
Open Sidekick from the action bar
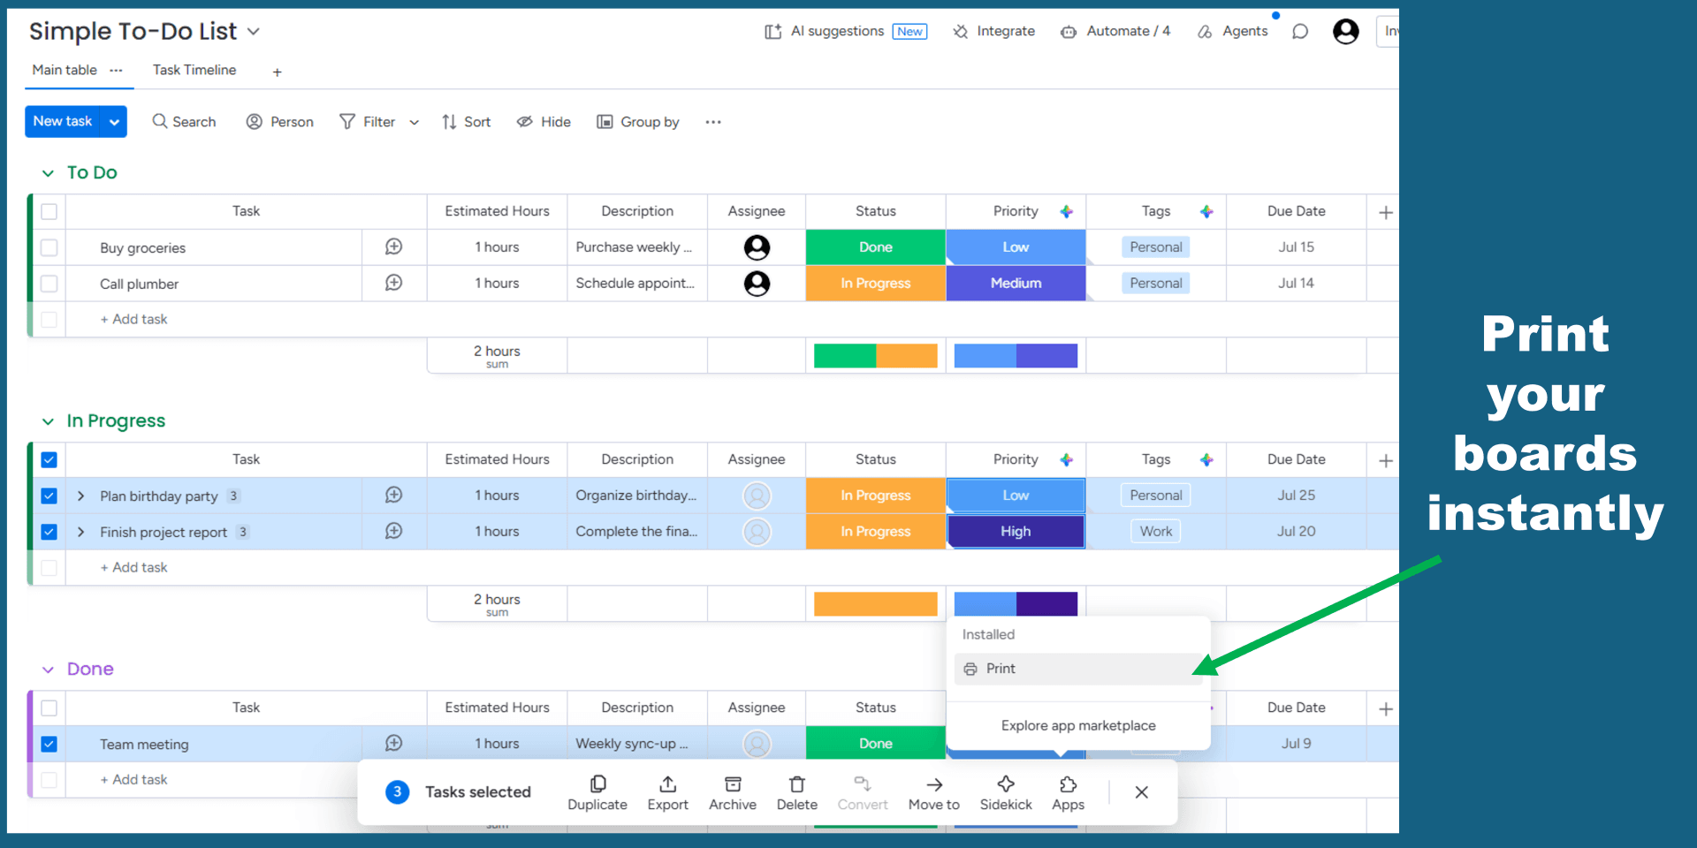coord(1006,793)
